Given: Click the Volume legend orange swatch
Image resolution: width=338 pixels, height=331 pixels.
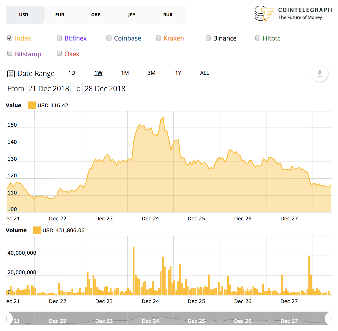Looking at the screenshot, I should [37, 230].
